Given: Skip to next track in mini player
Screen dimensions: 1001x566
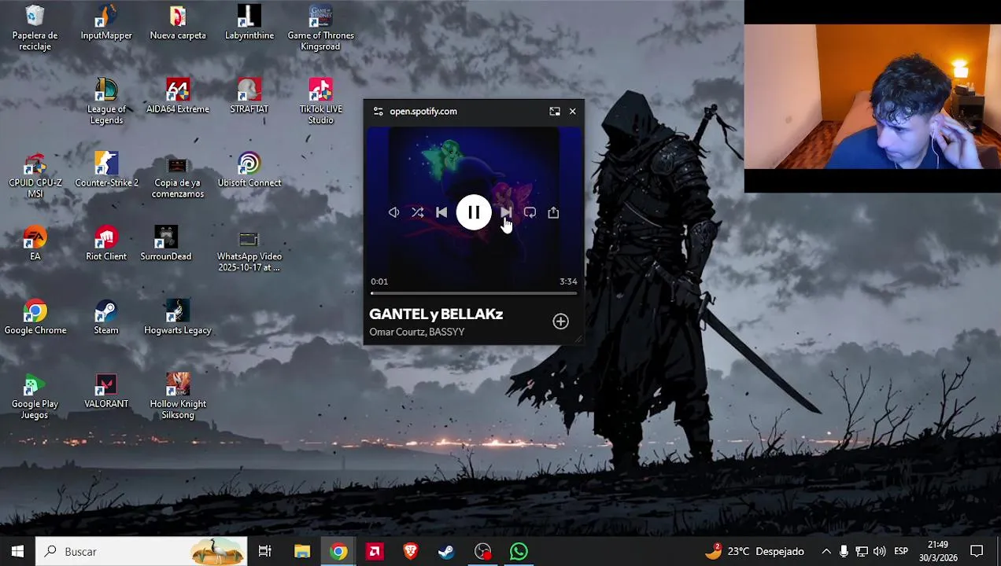Looking at the screenshot, I should click(506, 212).
